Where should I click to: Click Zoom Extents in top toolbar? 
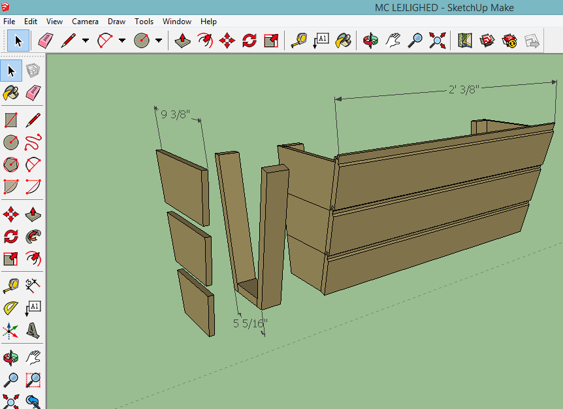[437, 41]
